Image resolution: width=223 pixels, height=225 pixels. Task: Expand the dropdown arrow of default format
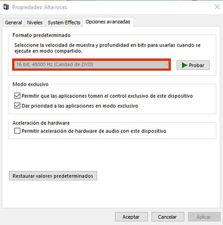pos(166,64)
